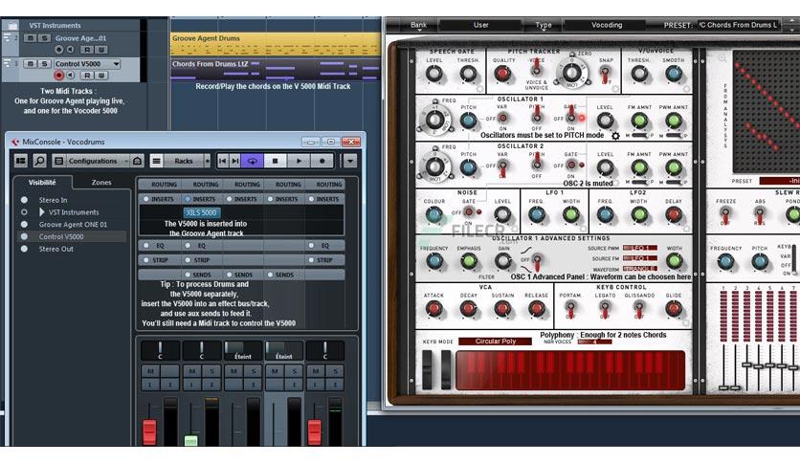Jump to next marker in MixConsole transport

pyautogui.click(x=234, y=161)
